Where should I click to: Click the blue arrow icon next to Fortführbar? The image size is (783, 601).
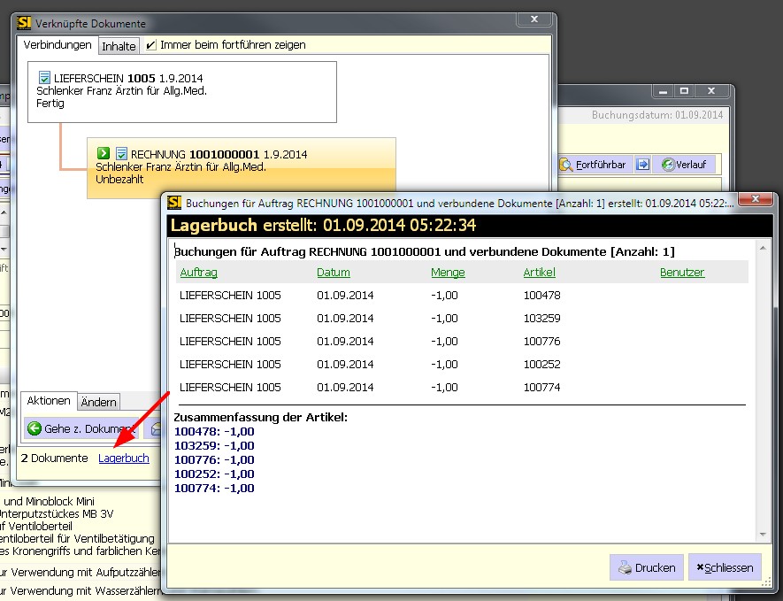[642, 165]
